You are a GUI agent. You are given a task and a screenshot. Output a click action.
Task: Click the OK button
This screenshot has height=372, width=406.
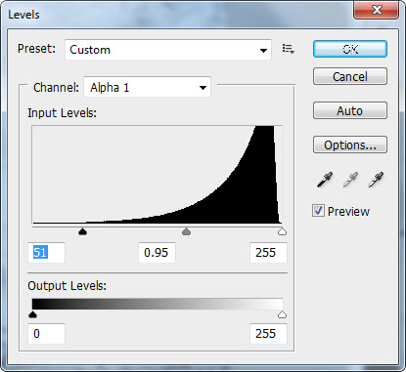(x=350, y=49)
